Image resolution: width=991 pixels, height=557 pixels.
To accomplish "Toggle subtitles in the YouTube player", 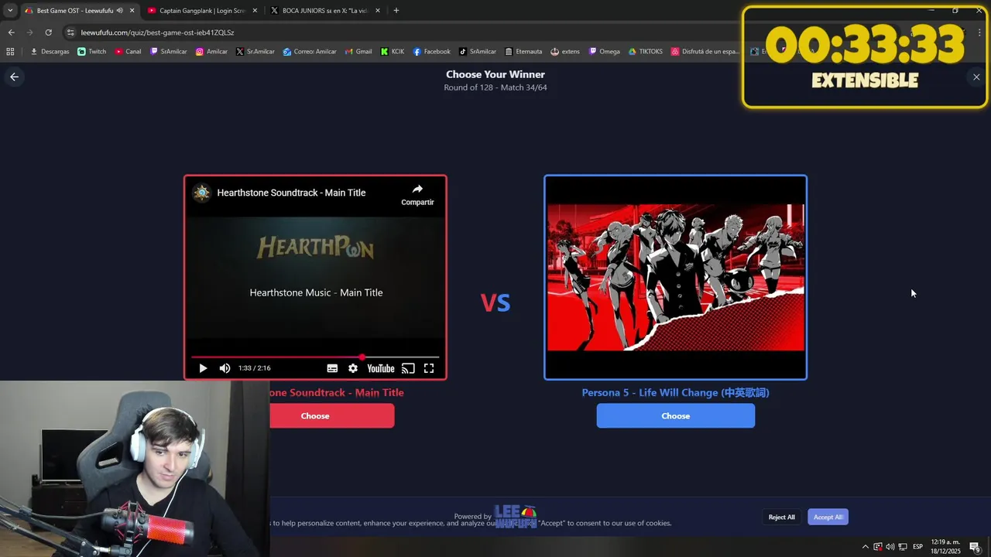I will pos(332,368).
